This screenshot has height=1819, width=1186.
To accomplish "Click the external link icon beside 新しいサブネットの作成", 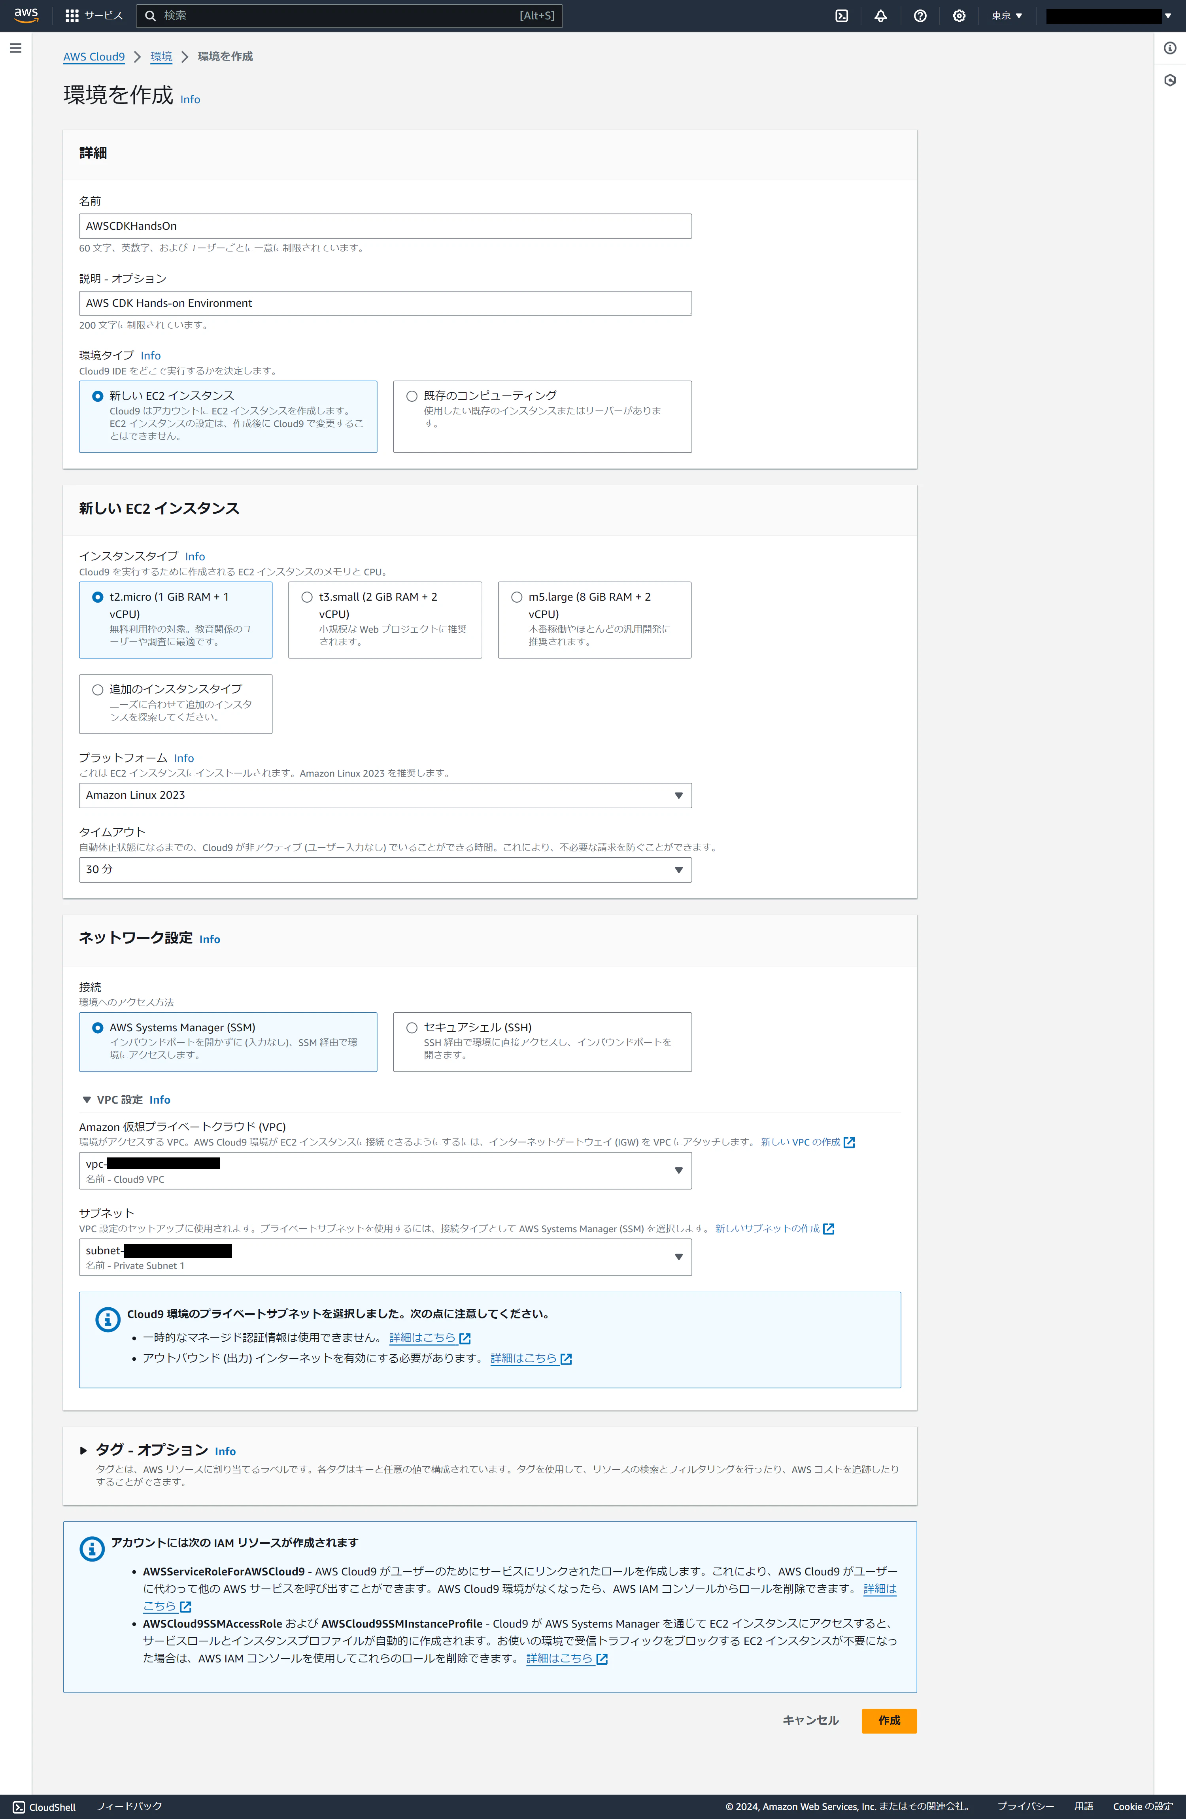I will point(828,1228).
